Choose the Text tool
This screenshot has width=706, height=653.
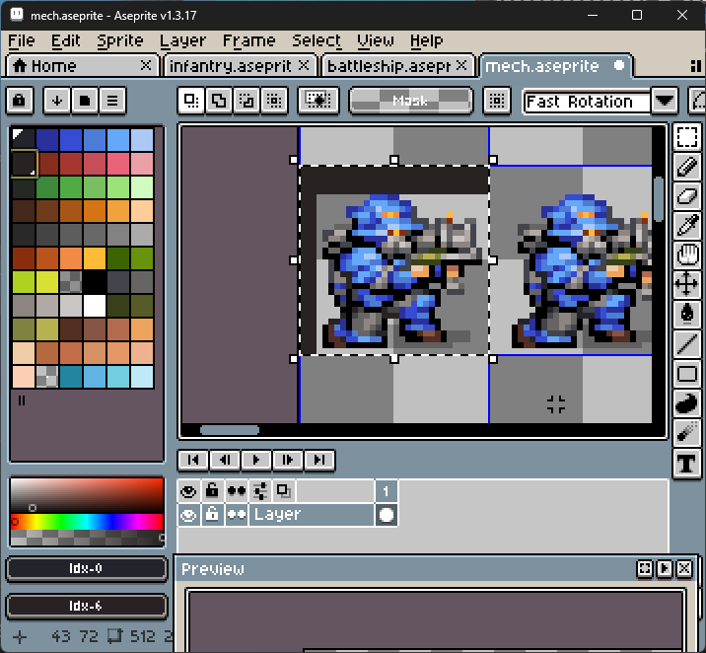pos(687,462)
